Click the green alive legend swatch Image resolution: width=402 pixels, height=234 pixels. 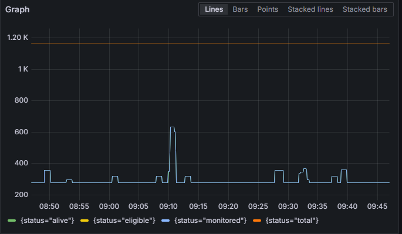point(12,221)
